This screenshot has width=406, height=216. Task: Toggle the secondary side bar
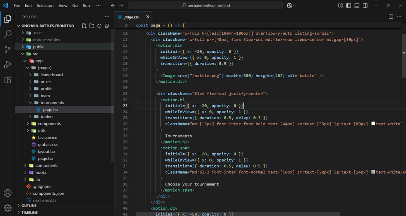point(365,5)
